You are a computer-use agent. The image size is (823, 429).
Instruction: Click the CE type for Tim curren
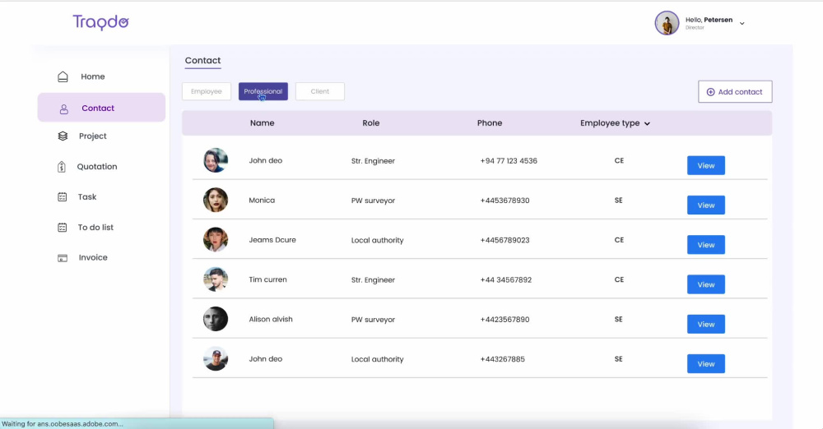[x=620, y=279]
